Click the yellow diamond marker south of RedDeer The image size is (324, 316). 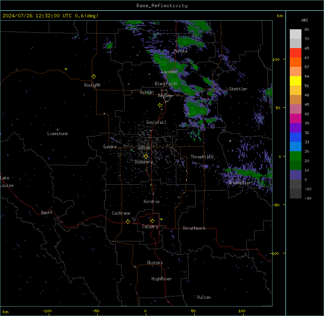pyautogui.click(x=160, y=105)
